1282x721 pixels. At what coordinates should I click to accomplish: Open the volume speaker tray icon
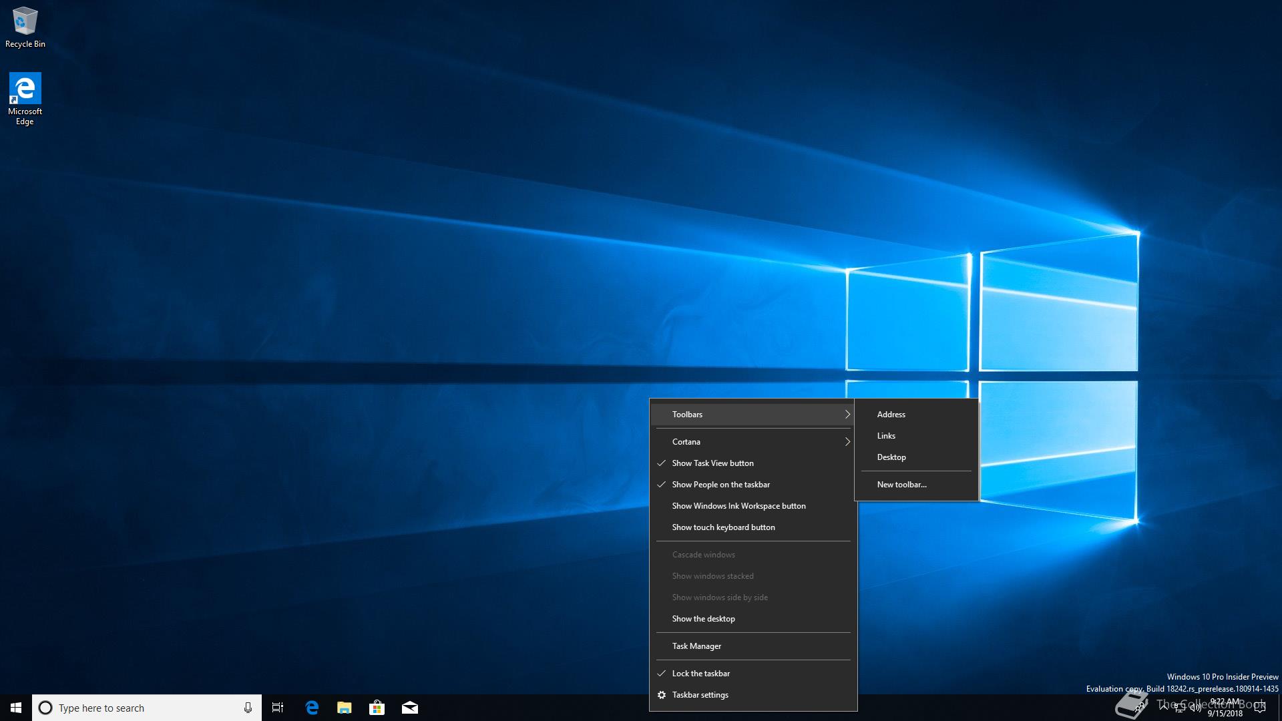tap(1196, 708)
